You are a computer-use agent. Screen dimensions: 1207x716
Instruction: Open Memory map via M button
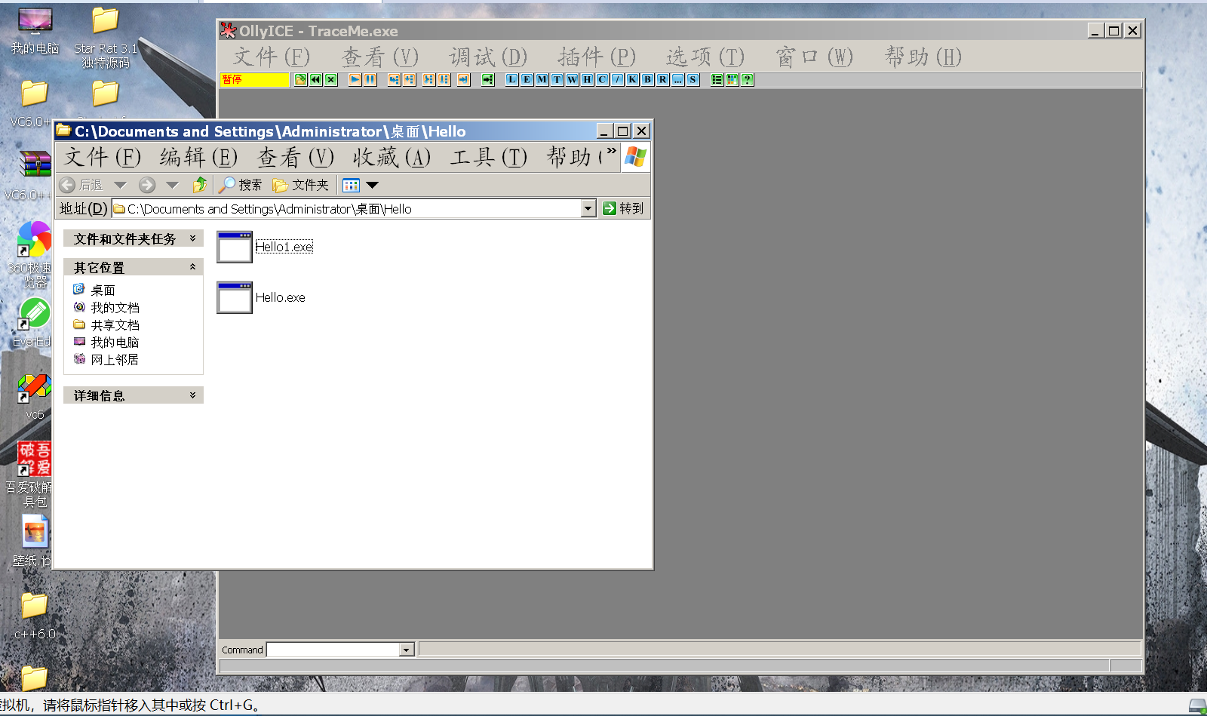tap(542, 79)
